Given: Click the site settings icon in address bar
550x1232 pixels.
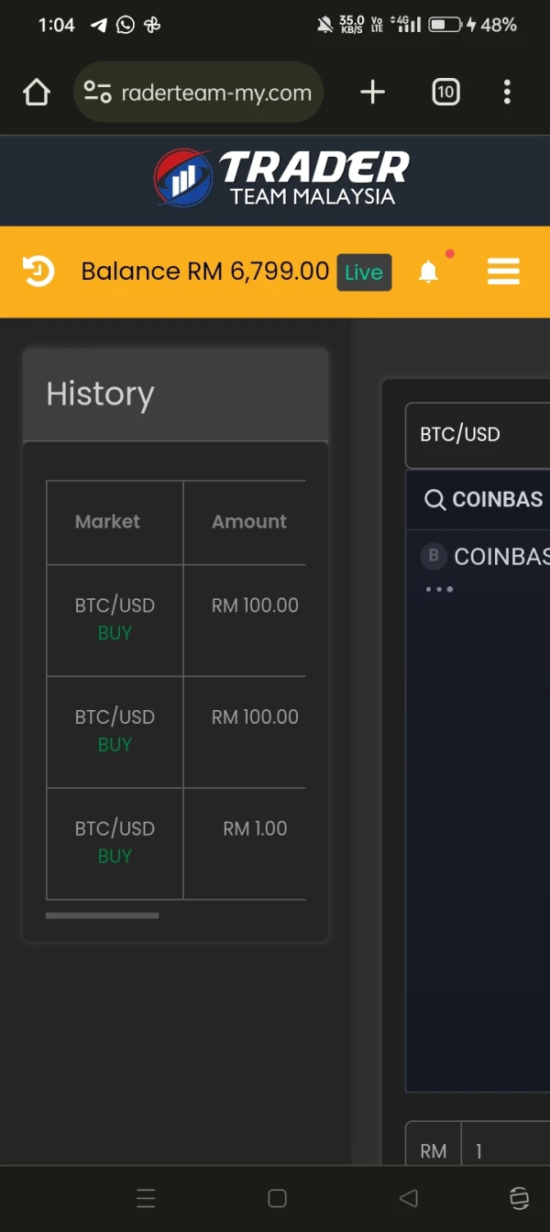Looking at the screenshot, I should tap(97, 92).
